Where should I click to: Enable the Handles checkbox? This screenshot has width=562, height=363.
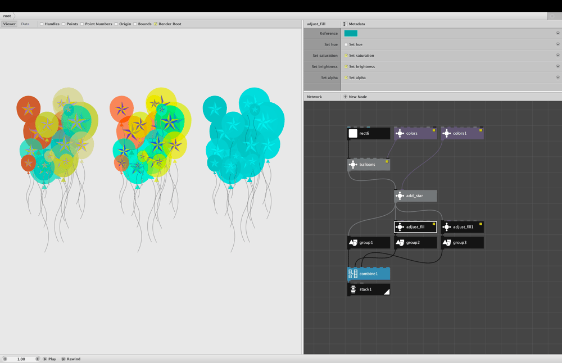(x=42, y=24)
